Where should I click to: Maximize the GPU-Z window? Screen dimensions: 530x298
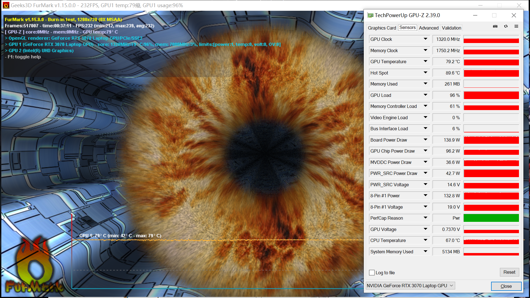point(494,15)
